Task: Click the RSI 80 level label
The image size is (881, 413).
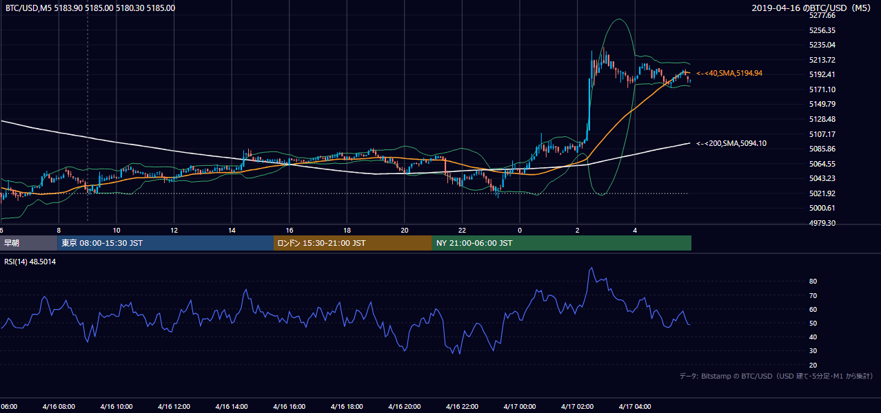Action: [x=813, y=282]
